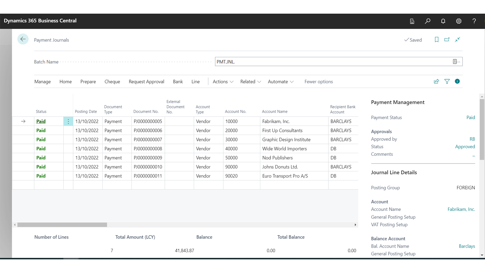Open the search magnifier icon
Image resolution: width=485 pixels, height=273 pixels.
(x=428, y=21)
